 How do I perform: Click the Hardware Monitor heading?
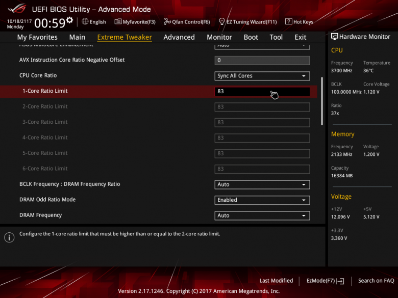coord(364,37)
